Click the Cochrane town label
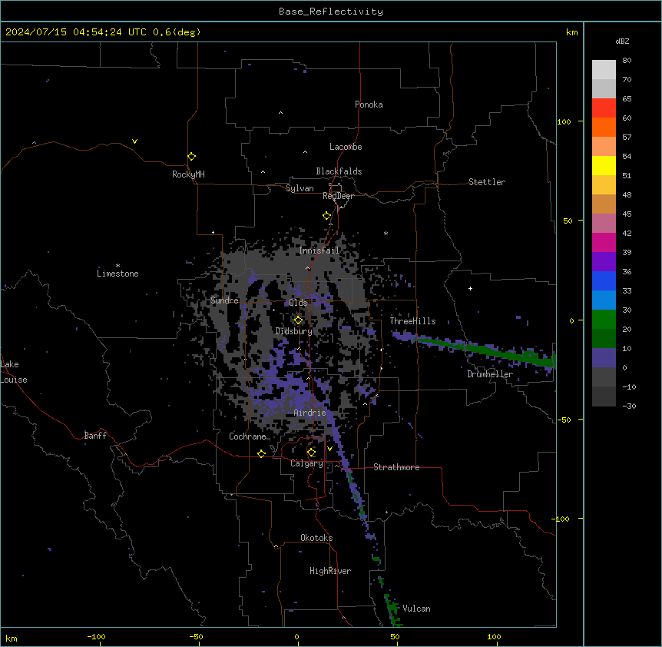 click(247, 436)
